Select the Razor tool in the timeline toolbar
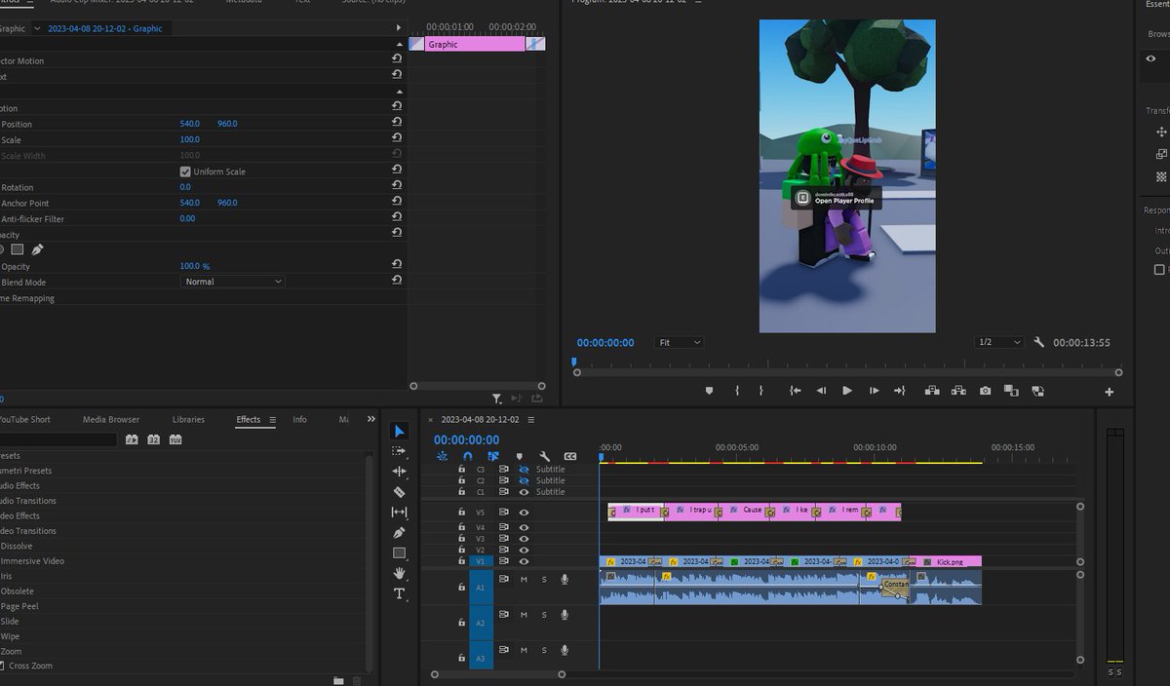The height and width of the screenshot is (686, 1170). click(400, 491)
